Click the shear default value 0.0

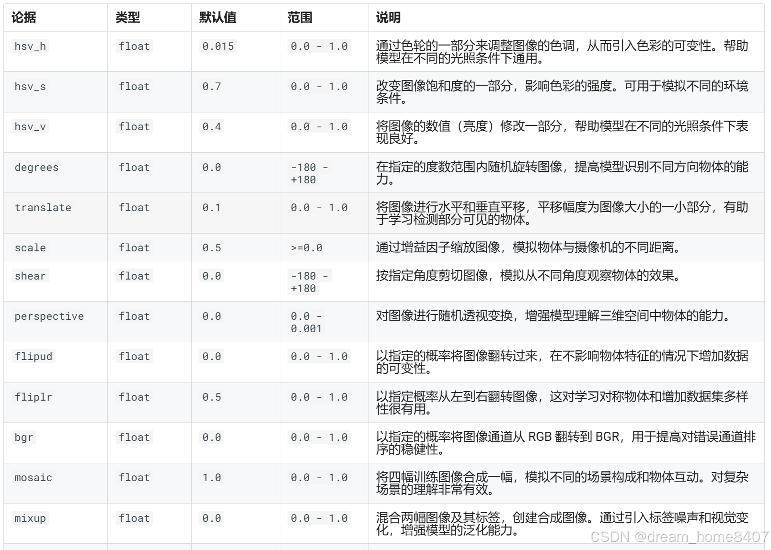(x=212, y=276)
